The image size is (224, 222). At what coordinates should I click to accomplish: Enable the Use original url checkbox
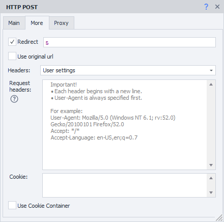point(12,56)
